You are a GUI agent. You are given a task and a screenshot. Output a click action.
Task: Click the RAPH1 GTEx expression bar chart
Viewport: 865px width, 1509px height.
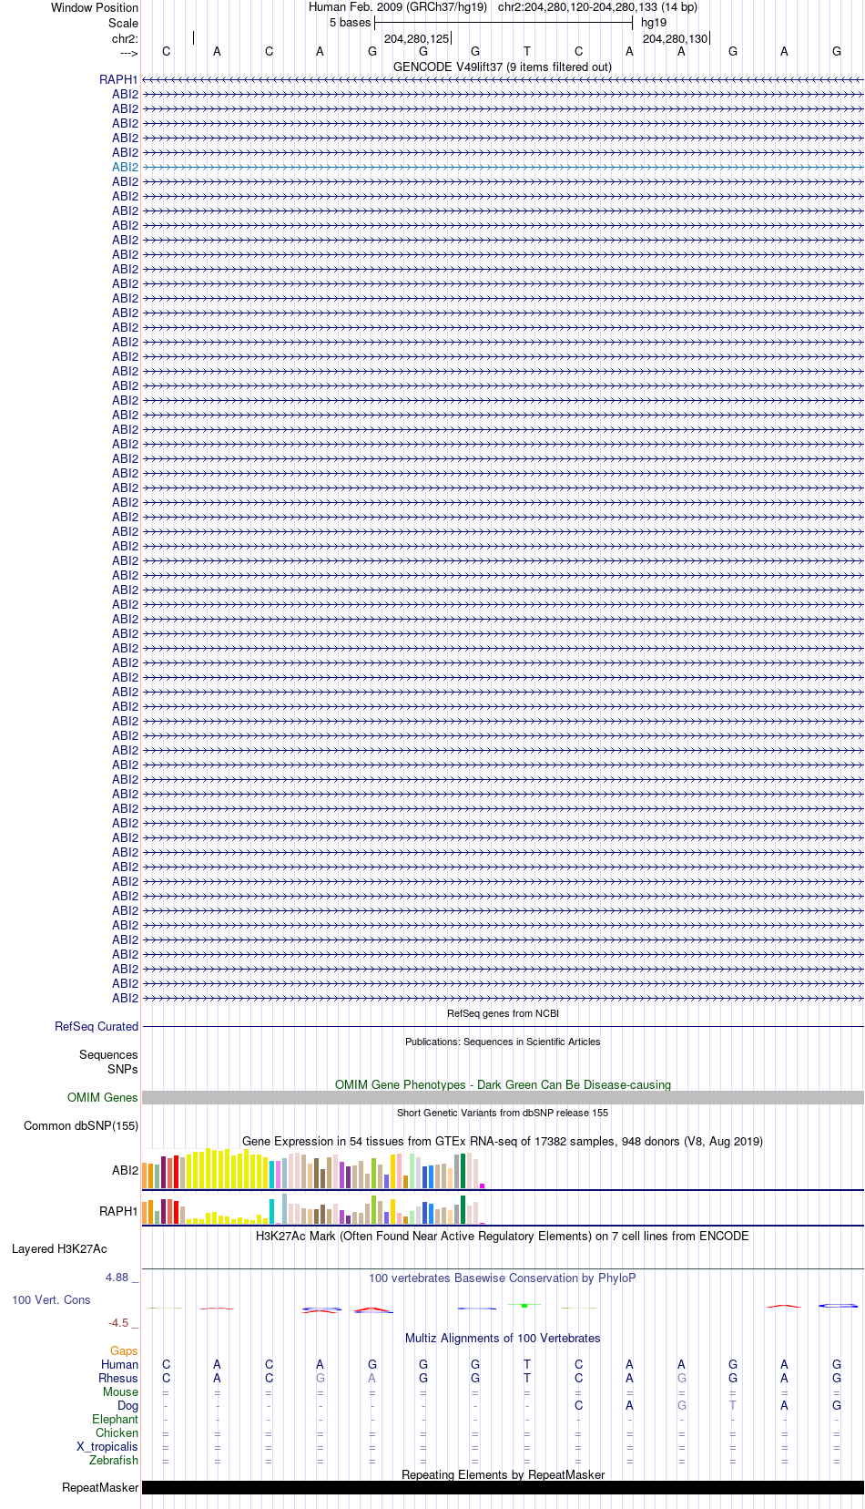(314, 1208)
